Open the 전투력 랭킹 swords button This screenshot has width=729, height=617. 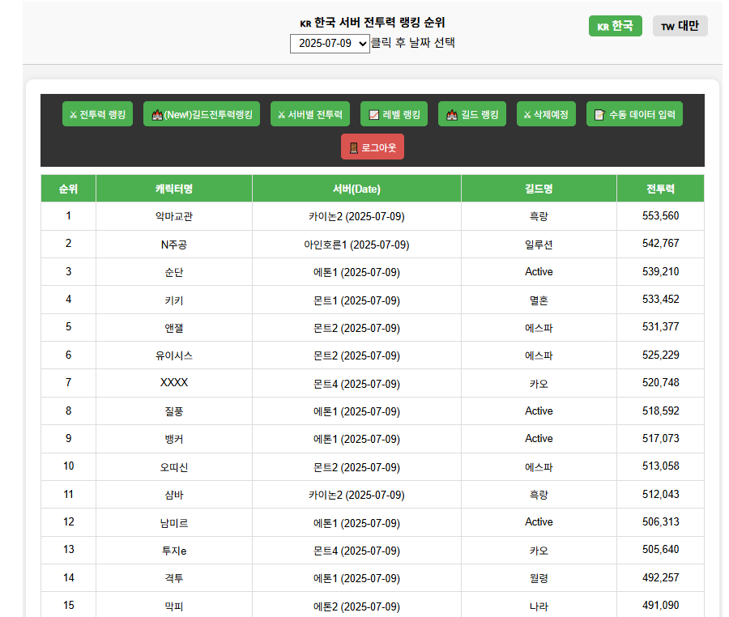tap(97, 115)
